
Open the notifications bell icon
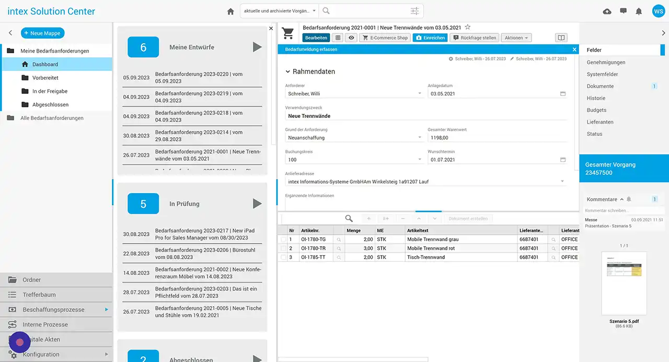click(x=639, y=11)
